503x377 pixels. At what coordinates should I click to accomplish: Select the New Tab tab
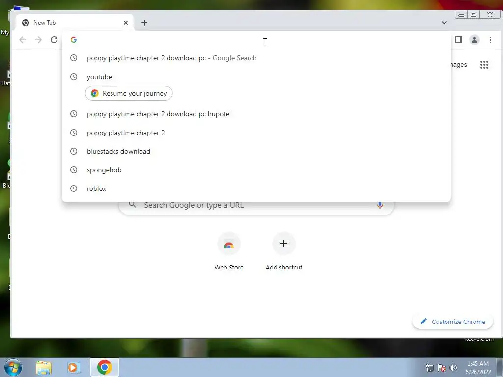(x=75, y=23)
